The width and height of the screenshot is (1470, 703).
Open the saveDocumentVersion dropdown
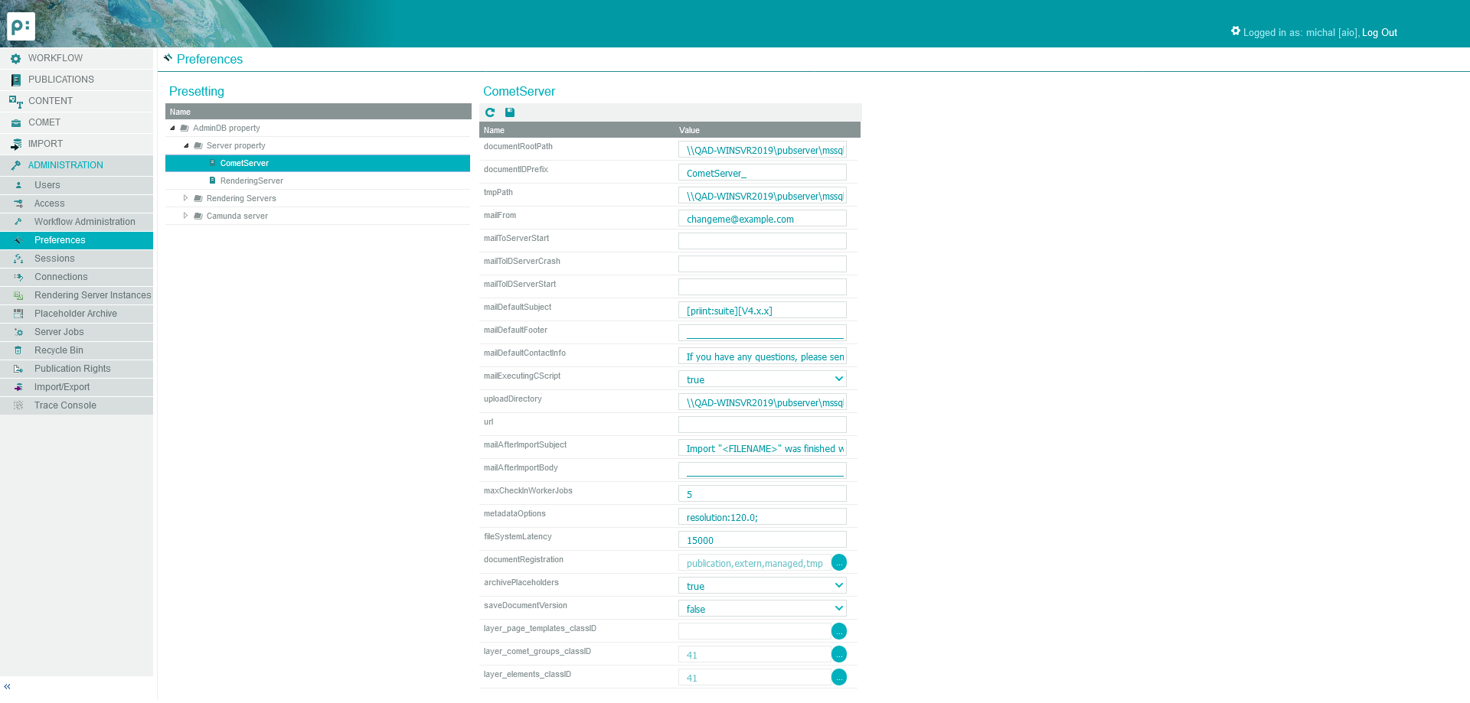click(762, 609)
